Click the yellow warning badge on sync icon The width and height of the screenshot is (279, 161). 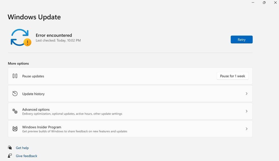pyautogui.click(x=27, y=42)
